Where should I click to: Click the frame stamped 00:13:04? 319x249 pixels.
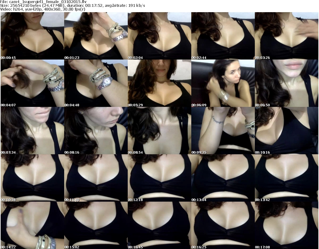pyautogui.click(x=223, y=178)
